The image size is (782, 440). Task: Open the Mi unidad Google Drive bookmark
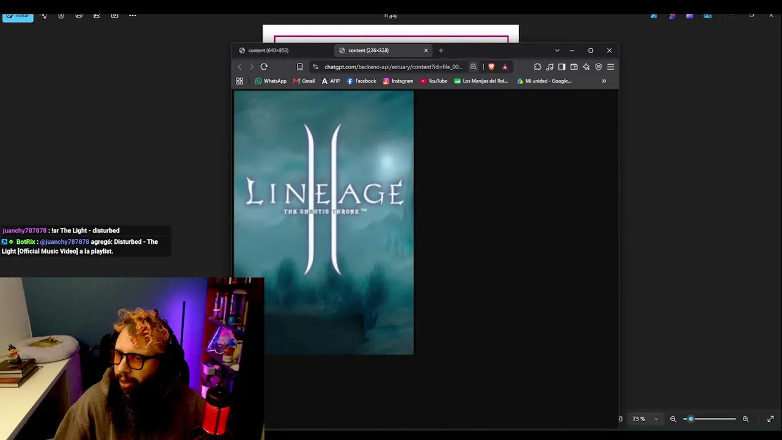click(544, 81)
